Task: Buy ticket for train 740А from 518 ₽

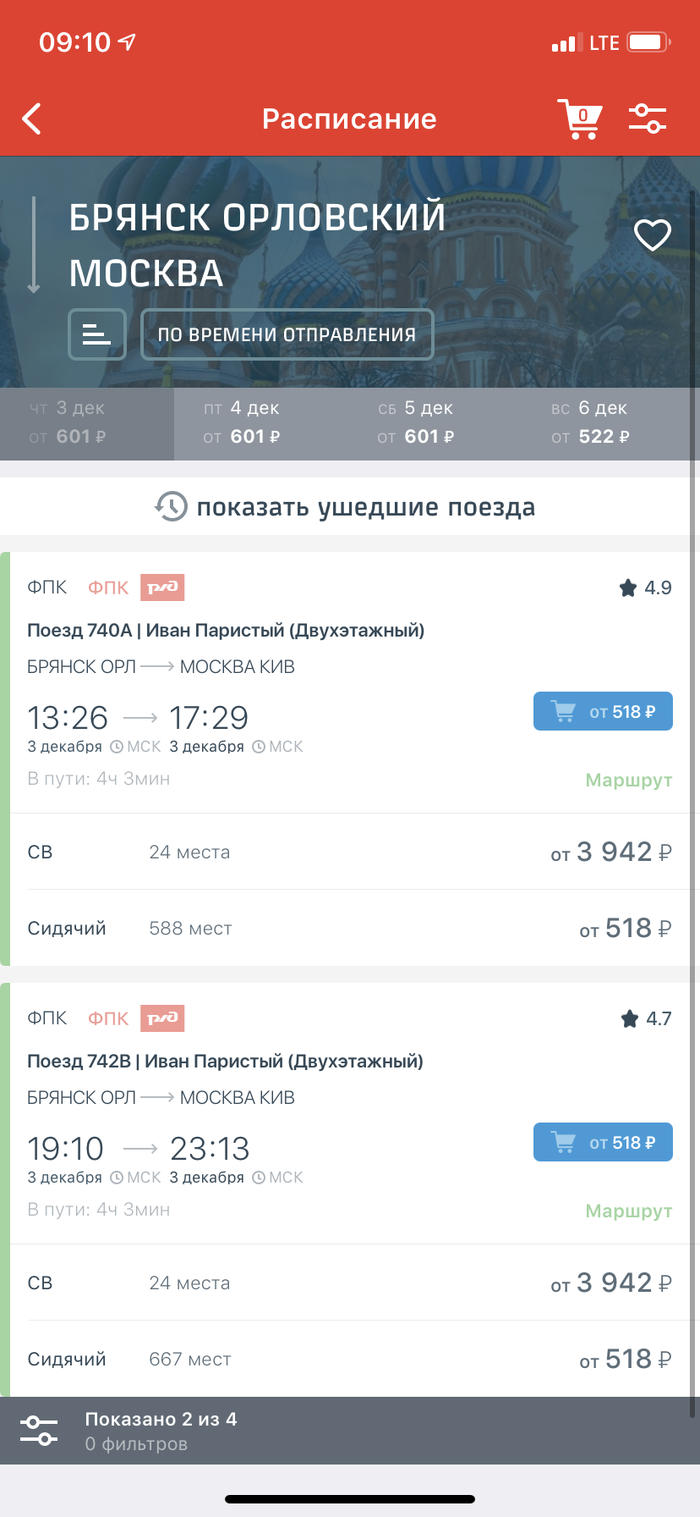Action: pyautogui.click(x=603, y=712)
